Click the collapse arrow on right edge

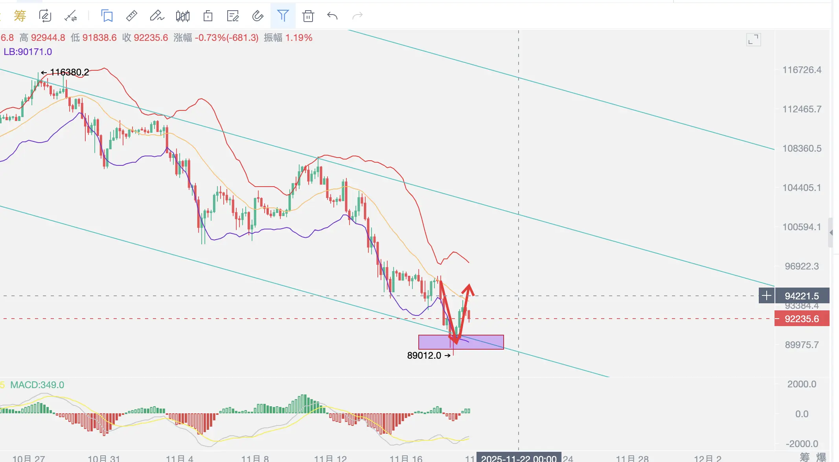(x=831, y=233)
